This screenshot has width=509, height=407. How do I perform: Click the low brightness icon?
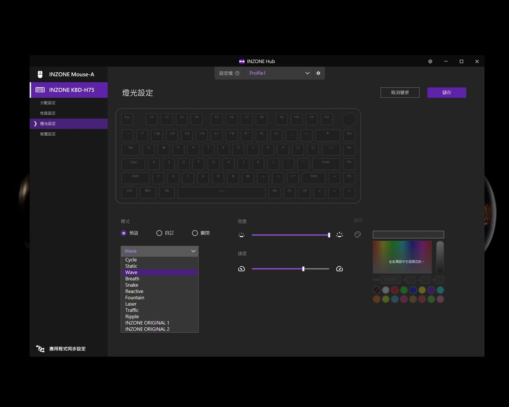point(241,235)
